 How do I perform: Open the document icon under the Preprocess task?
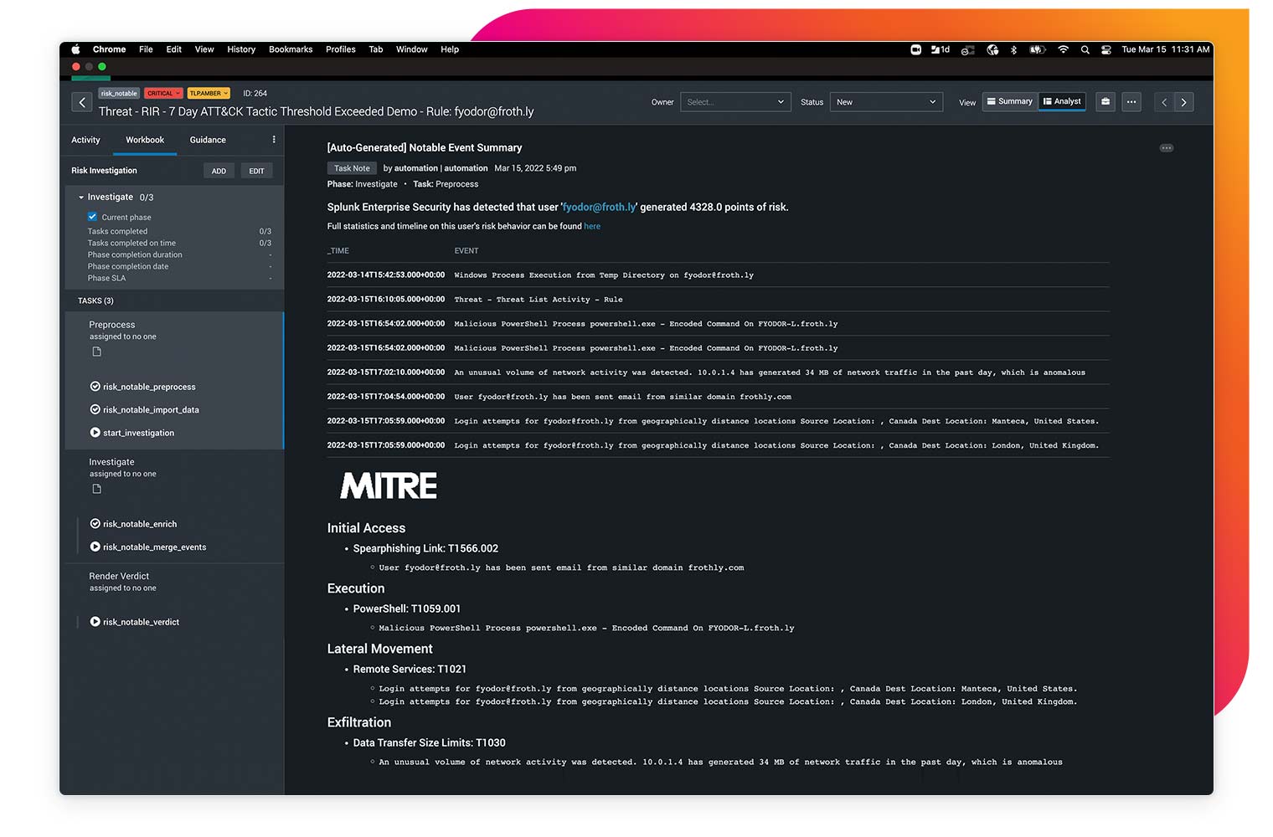pos(96,352)
